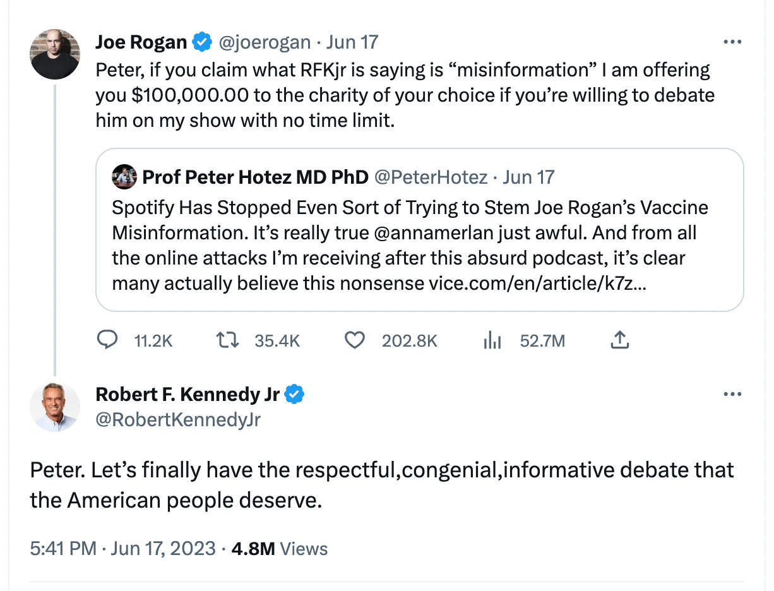
Task: Open the @joerogan handle link
Action: click(265, 42)
